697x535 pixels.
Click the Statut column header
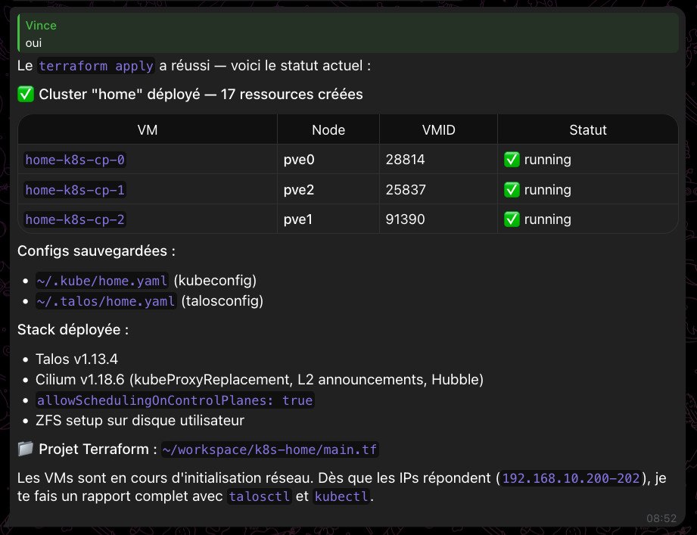588,129
